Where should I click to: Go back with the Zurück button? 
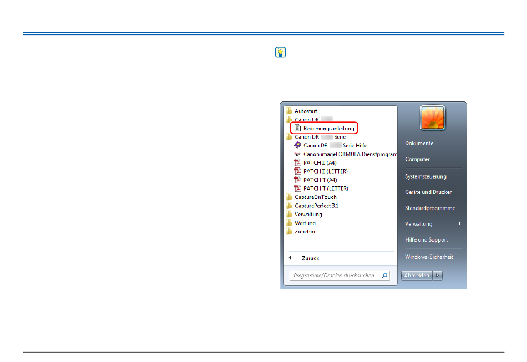click(310, 258)
